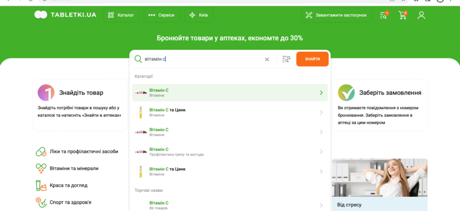Click the icon next to Спорт та здоров'я
The height and width of the screenshot is (211, 460).
41,202
